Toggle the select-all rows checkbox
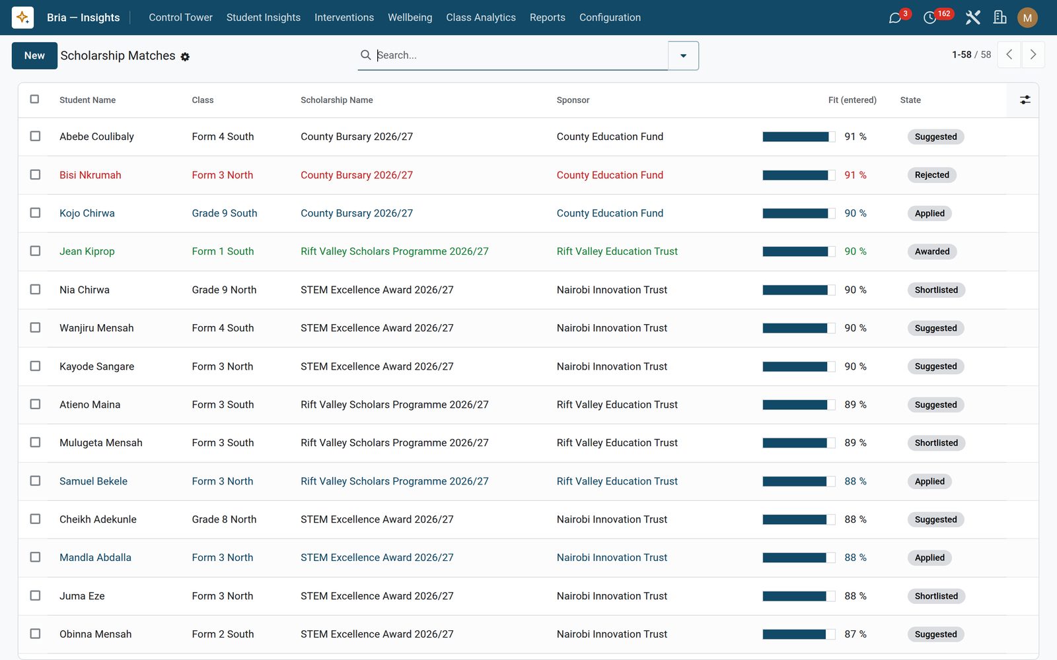 point(34,99)
